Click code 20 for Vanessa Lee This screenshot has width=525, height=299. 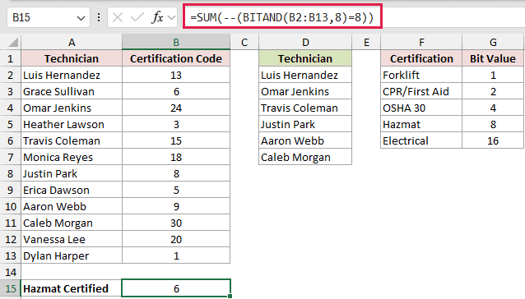[176, 239]
